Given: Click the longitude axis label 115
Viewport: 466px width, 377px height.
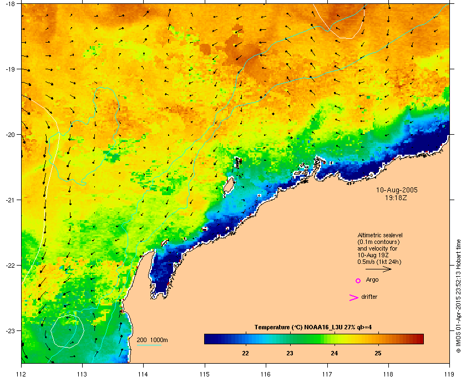Looking at the screenshot, I should click(205, 374).
